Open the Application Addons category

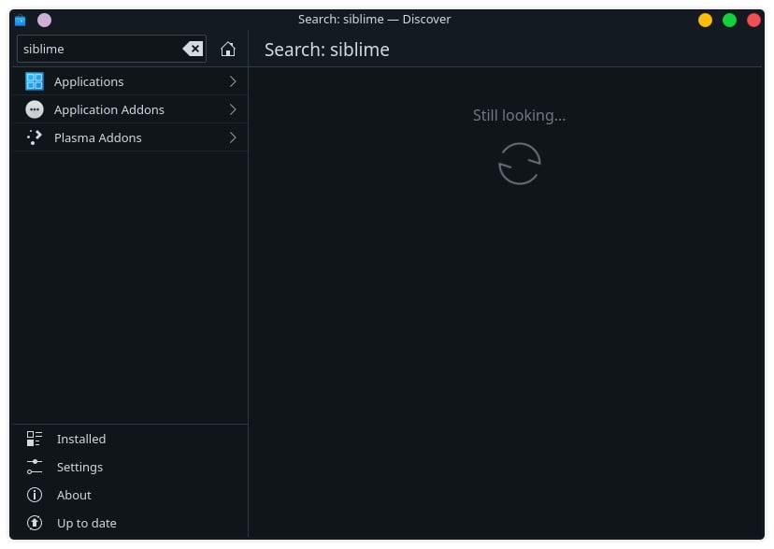click(131, 109)
